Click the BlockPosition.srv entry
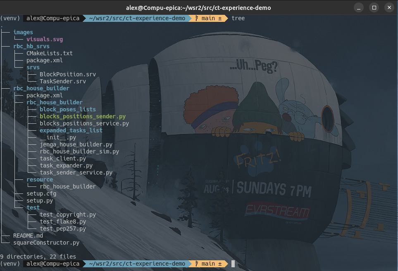The height and width of the screenshot is (271, 398). (68, 74)
